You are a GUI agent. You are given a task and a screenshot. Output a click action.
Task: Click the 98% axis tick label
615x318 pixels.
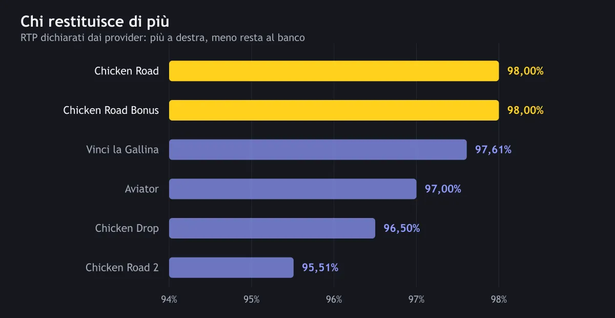point(499,300)
